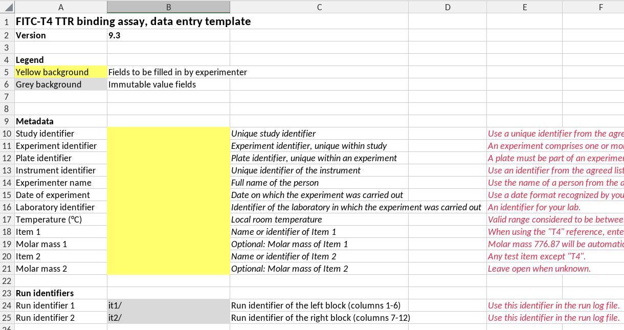Screen dimensions: 624x330
Task: Click the Grey background legend cell
Action: (x=61, y=84)
